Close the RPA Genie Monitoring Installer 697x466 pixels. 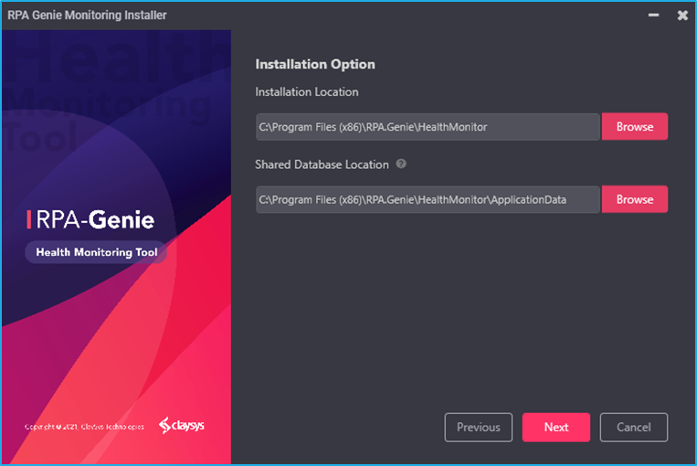tap(681, 16)
